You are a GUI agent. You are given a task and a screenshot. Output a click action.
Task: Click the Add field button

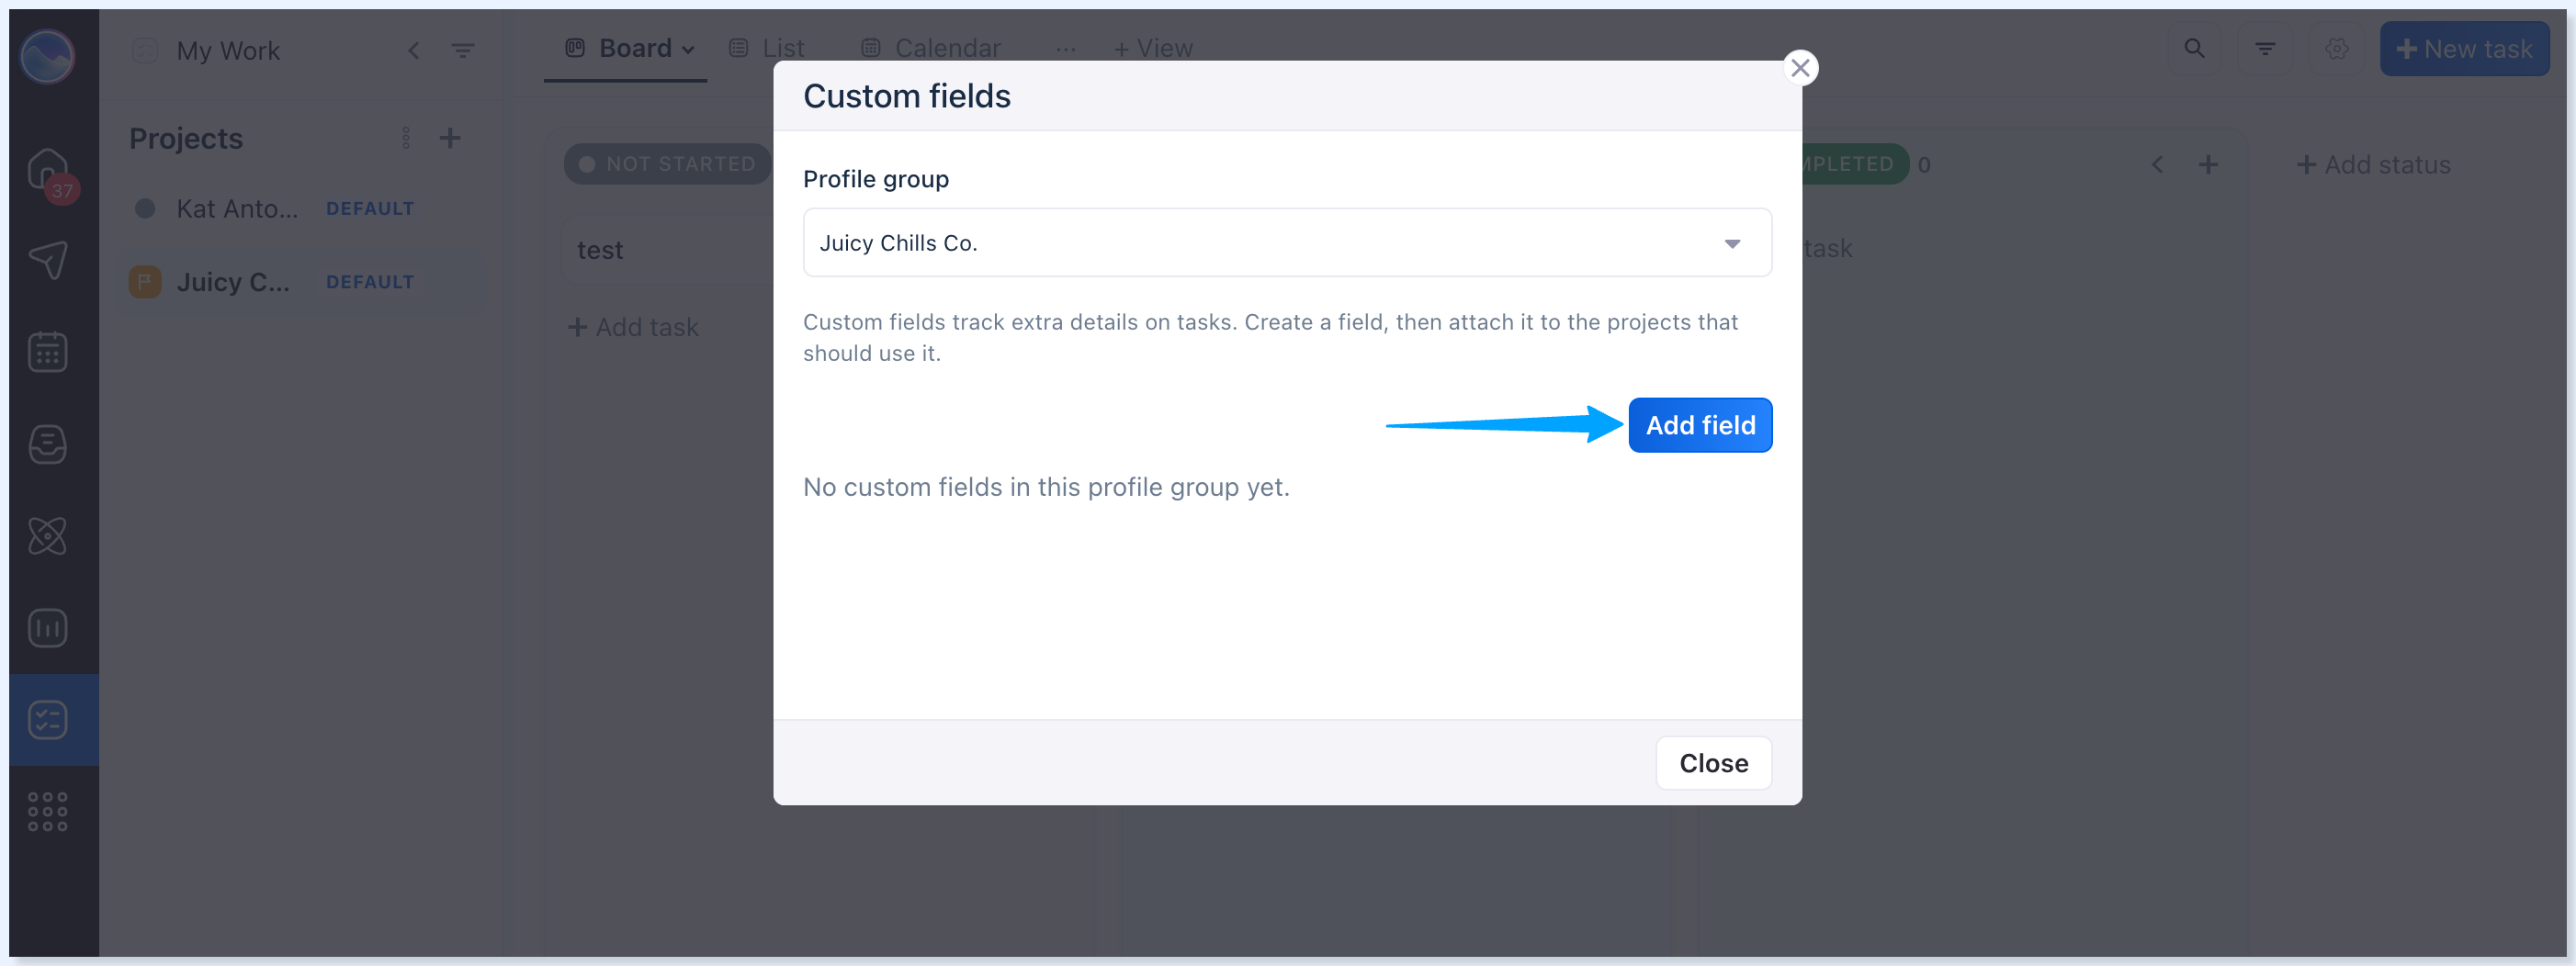tap(1700, 425)
